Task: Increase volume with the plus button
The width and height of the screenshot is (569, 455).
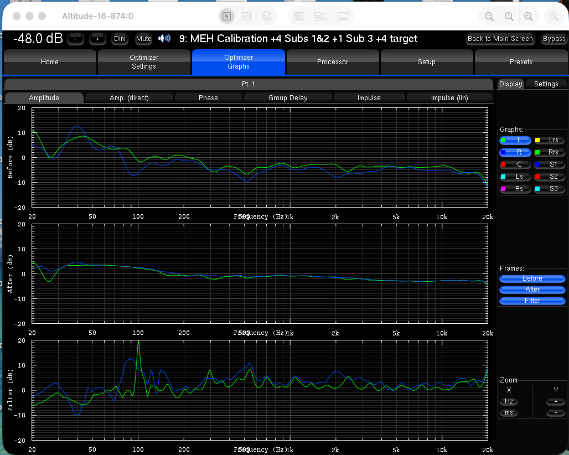Action: pyautogui.click(x=97, y=39)
